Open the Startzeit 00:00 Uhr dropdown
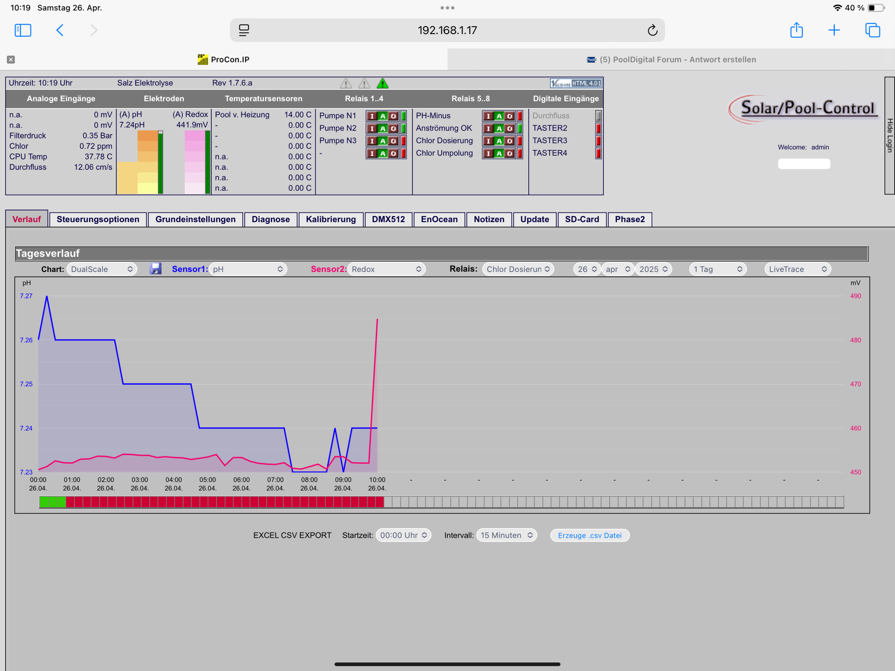Screen dimensions: 895x671 point(403,535)
